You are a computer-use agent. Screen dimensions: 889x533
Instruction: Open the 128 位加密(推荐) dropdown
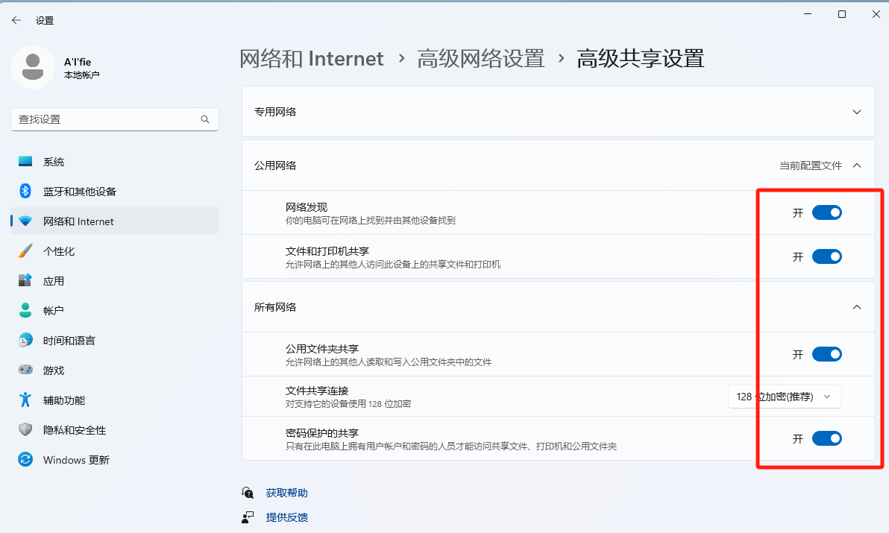tap(785, 397)
